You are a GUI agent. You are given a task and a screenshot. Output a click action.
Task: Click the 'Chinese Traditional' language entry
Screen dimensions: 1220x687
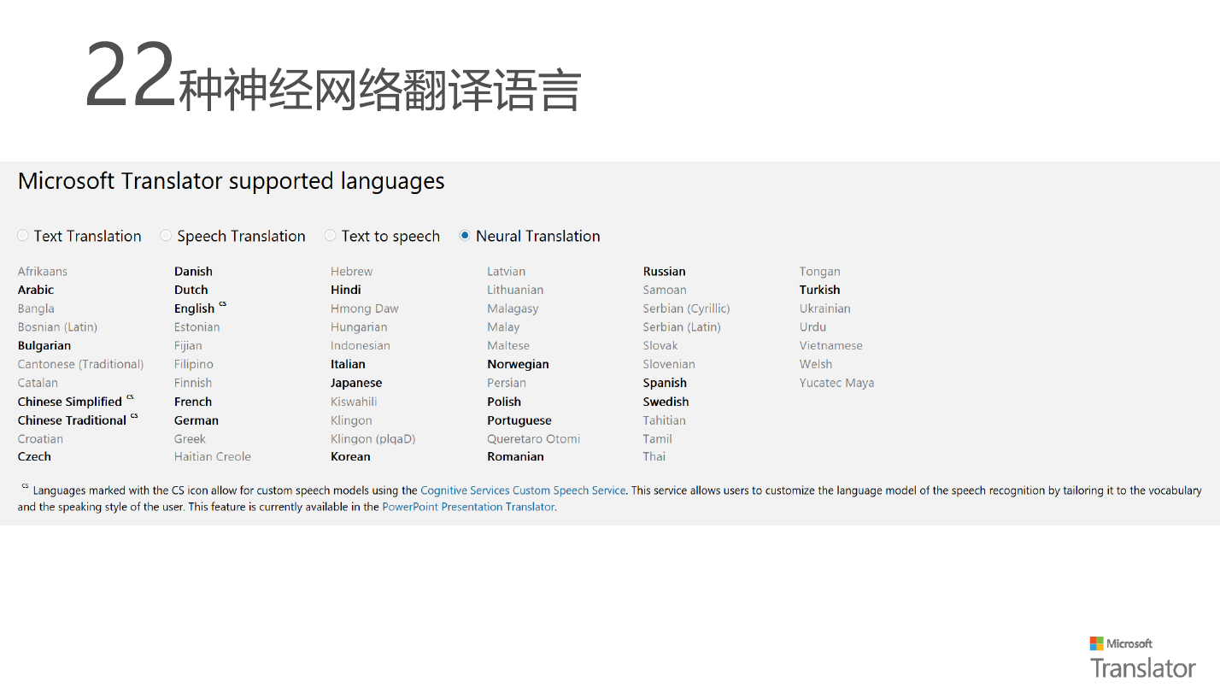point(73,420)
